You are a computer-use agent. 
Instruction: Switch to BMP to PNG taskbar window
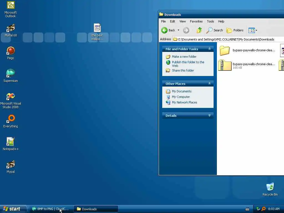click(x=51, y=209)
